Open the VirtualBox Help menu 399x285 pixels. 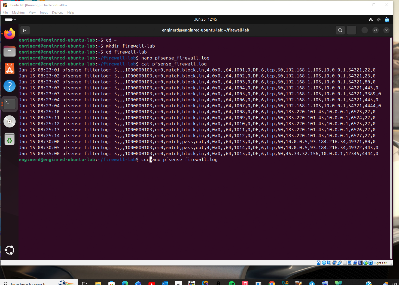71,12
